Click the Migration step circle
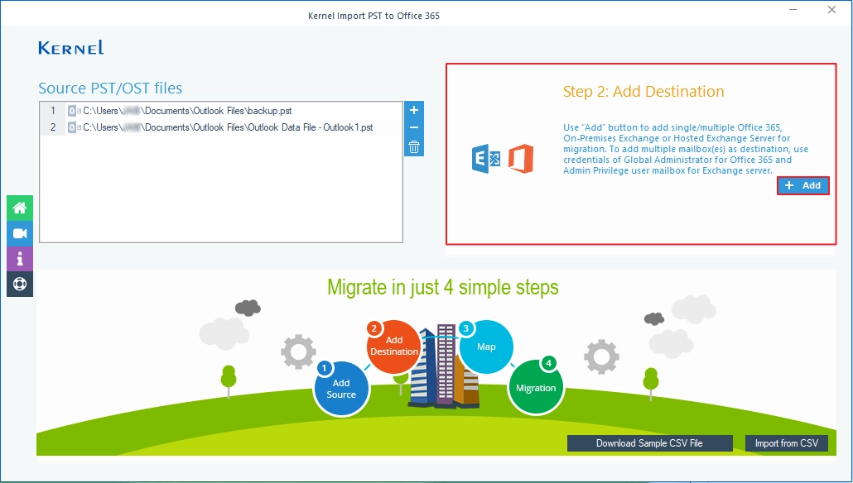Image resolution: width=853 pixels, height=483 pixels. tap(536, 387)
